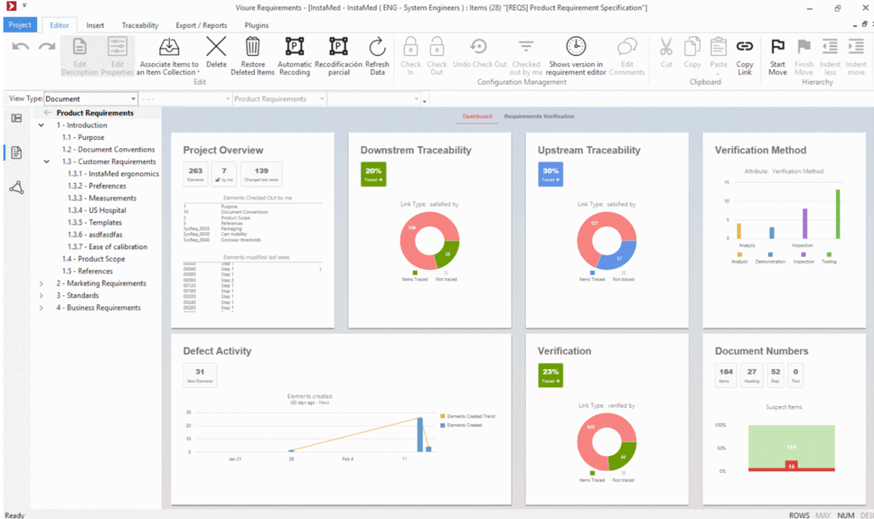Filter items Checked out by me

click(x=526, y=56)
